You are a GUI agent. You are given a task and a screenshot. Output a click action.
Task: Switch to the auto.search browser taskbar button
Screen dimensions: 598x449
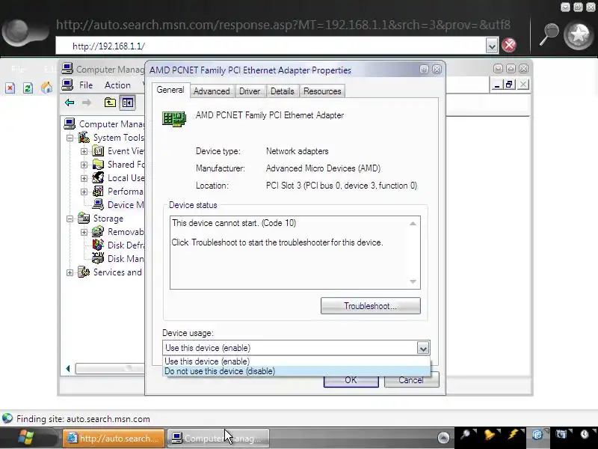(x=114, y=438)
